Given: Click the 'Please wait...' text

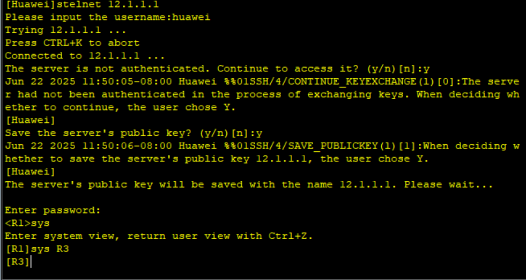Looking at the screenshot, I should [448, 185].
